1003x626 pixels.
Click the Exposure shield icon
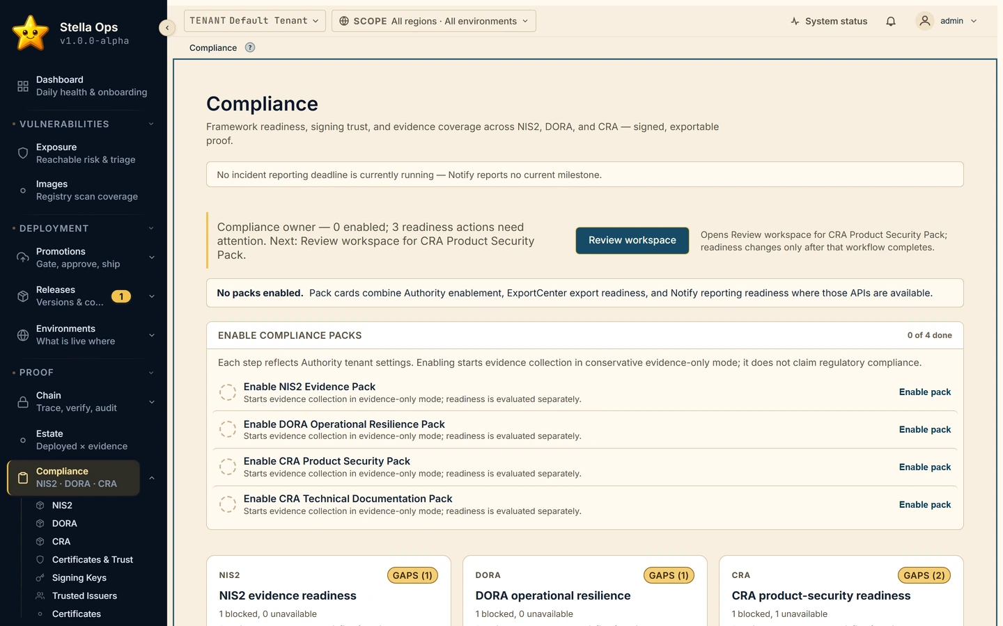pos(23,153)
